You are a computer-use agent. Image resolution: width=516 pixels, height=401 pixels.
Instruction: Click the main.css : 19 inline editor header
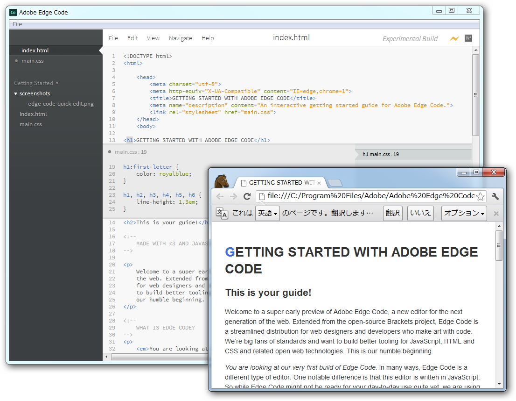(x=131, y=152)
